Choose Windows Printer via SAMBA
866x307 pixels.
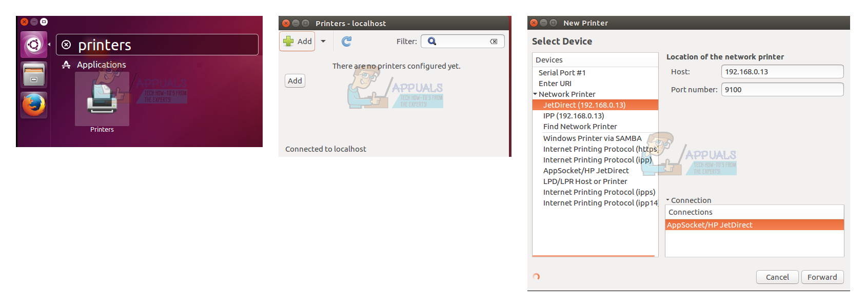(x=592, y=138)
